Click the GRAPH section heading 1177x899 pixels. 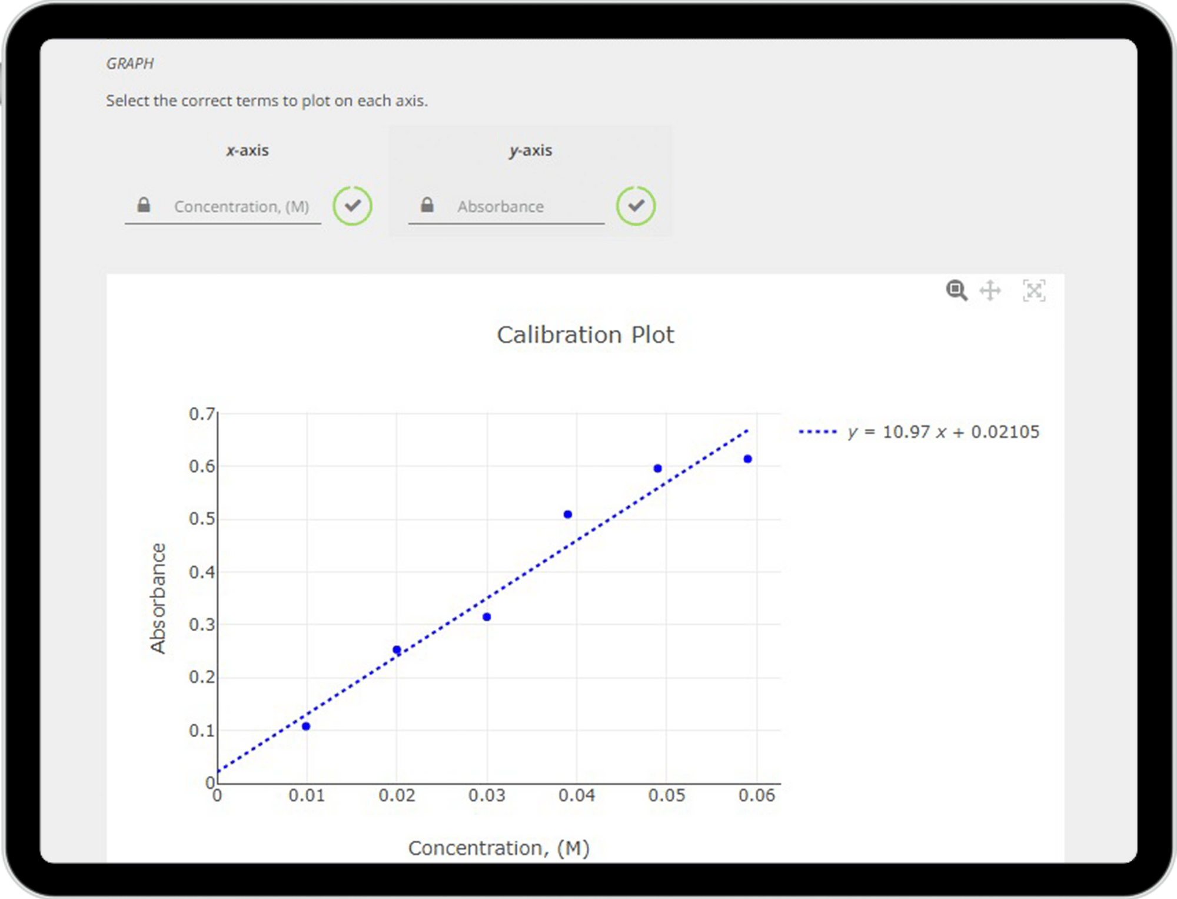pyautogui.click(x=129, y=62)
